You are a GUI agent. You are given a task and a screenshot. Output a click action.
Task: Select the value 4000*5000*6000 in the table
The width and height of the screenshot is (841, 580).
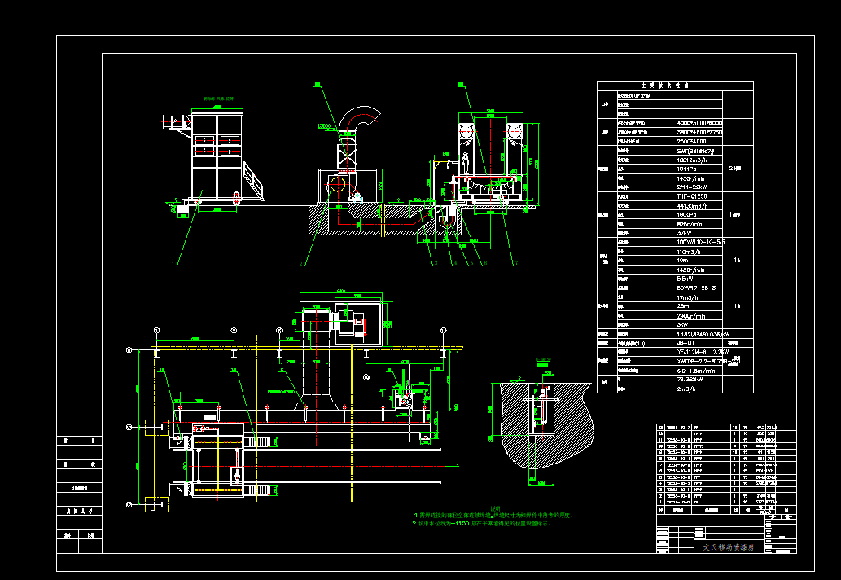699,123
